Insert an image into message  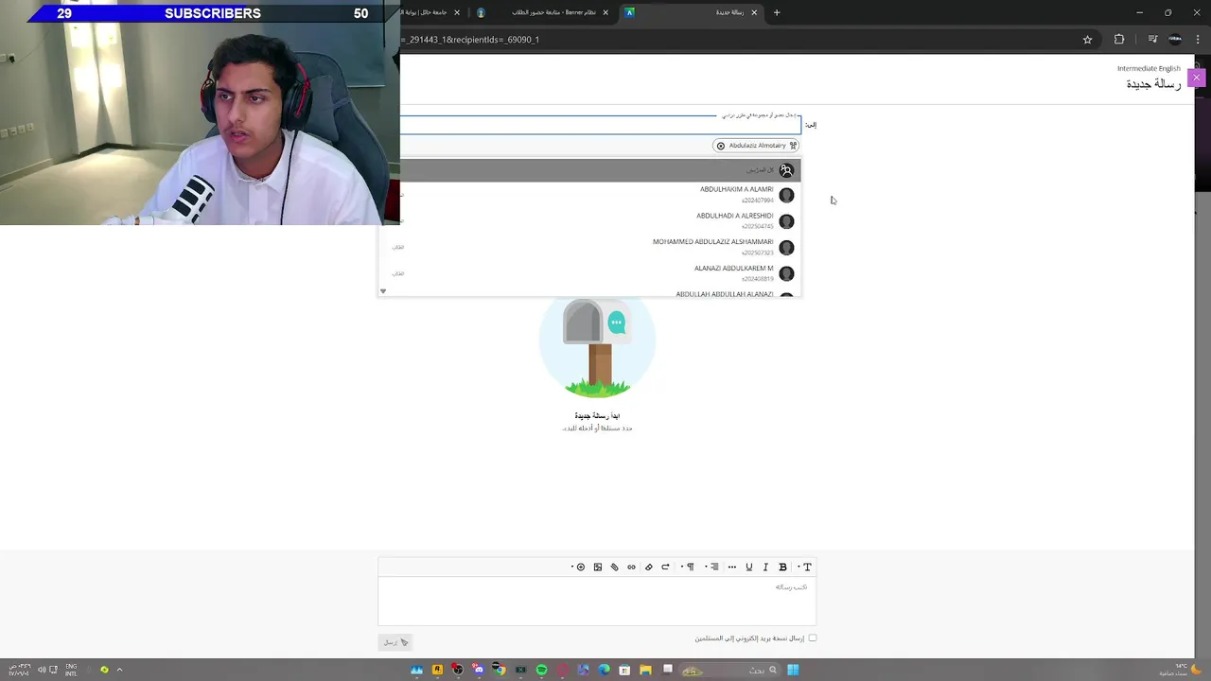598,567
